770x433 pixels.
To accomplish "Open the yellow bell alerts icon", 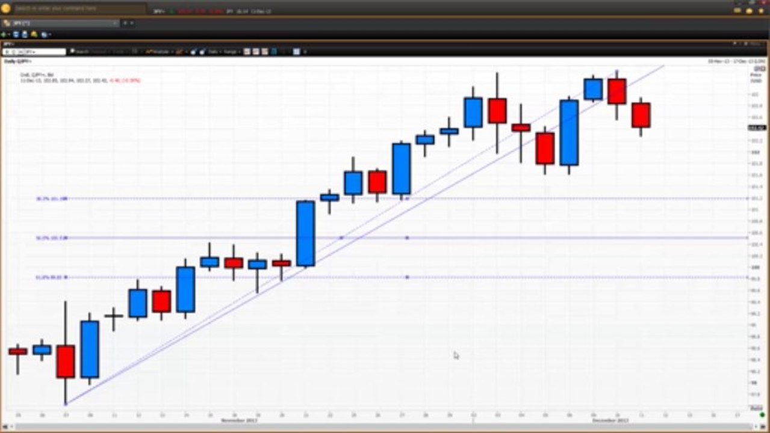I will point(34,34).
